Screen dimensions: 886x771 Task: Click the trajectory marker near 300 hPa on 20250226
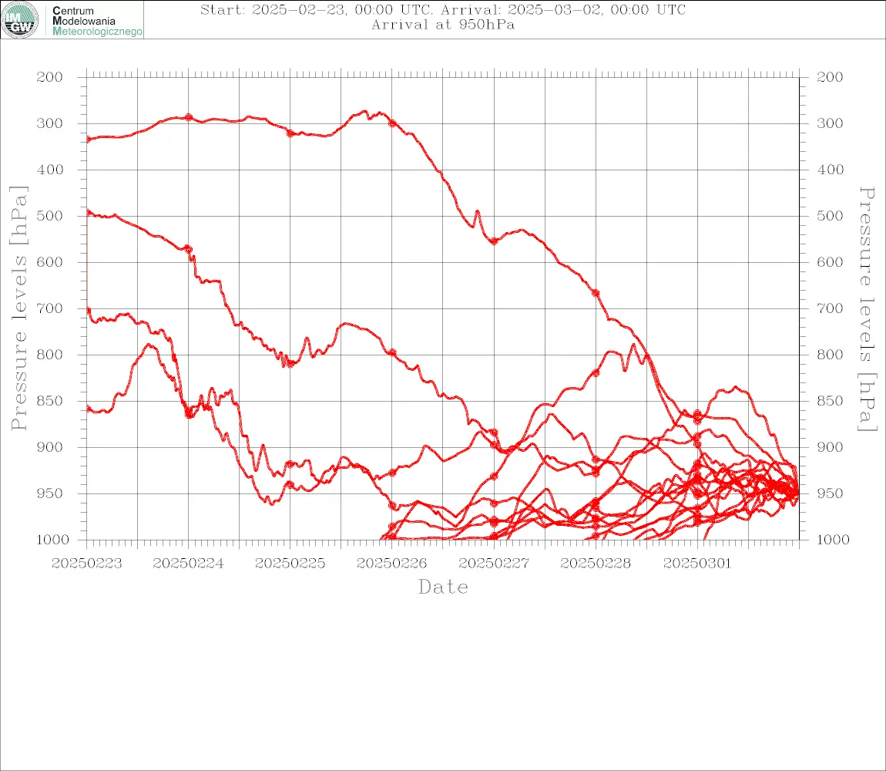tap(392, 123)
